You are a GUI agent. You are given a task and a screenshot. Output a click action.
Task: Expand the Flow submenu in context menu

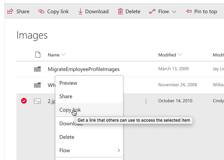click(118, 151)
